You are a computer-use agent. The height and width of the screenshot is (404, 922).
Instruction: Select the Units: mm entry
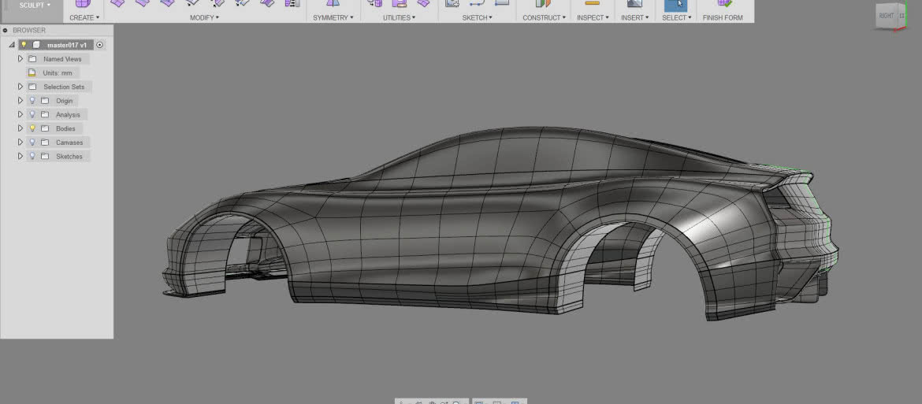(58, 72)
